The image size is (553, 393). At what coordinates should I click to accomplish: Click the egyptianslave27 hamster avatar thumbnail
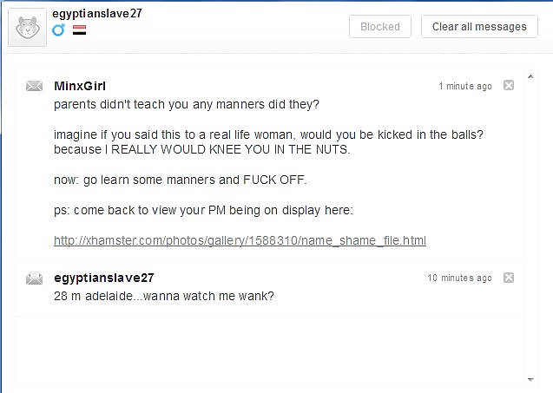[x=27, y=28]
